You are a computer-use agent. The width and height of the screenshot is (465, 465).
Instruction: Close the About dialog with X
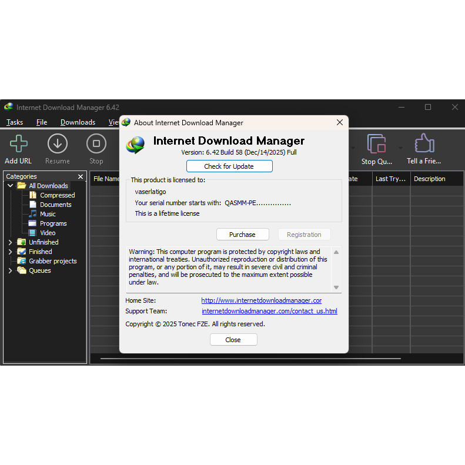click(340, 122)
